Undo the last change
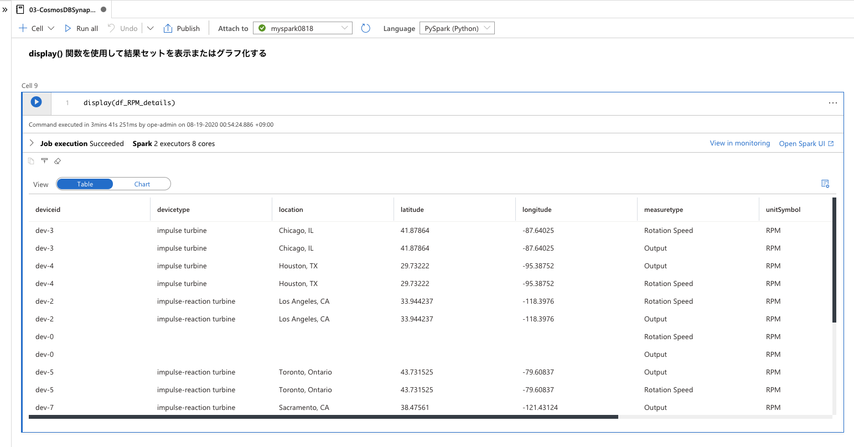The height and width of the screenshot is (447, 854). (122, 28)
